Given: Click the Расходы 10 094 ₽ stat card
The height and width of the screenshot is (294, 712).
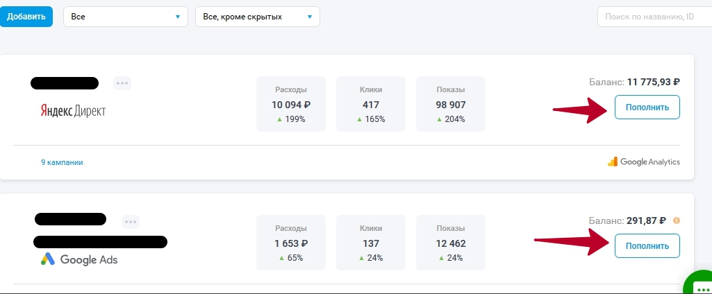Looking at the screenshot, I should 291,104.
